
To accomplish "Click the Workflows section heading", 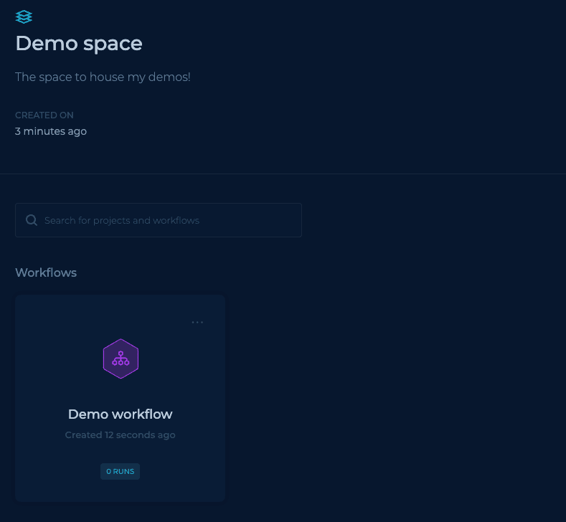I will [x=46, y=272].
